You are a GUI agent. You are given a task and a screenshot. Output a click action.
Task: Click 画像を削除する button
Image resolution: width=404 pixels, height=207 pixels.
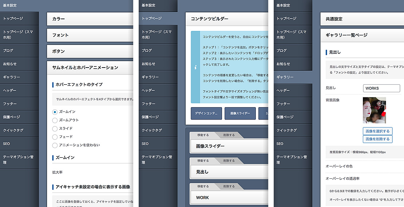click(377, 139)
